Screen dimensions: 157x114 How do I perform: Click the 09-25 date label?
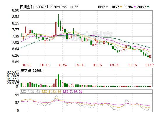[115, 65]
